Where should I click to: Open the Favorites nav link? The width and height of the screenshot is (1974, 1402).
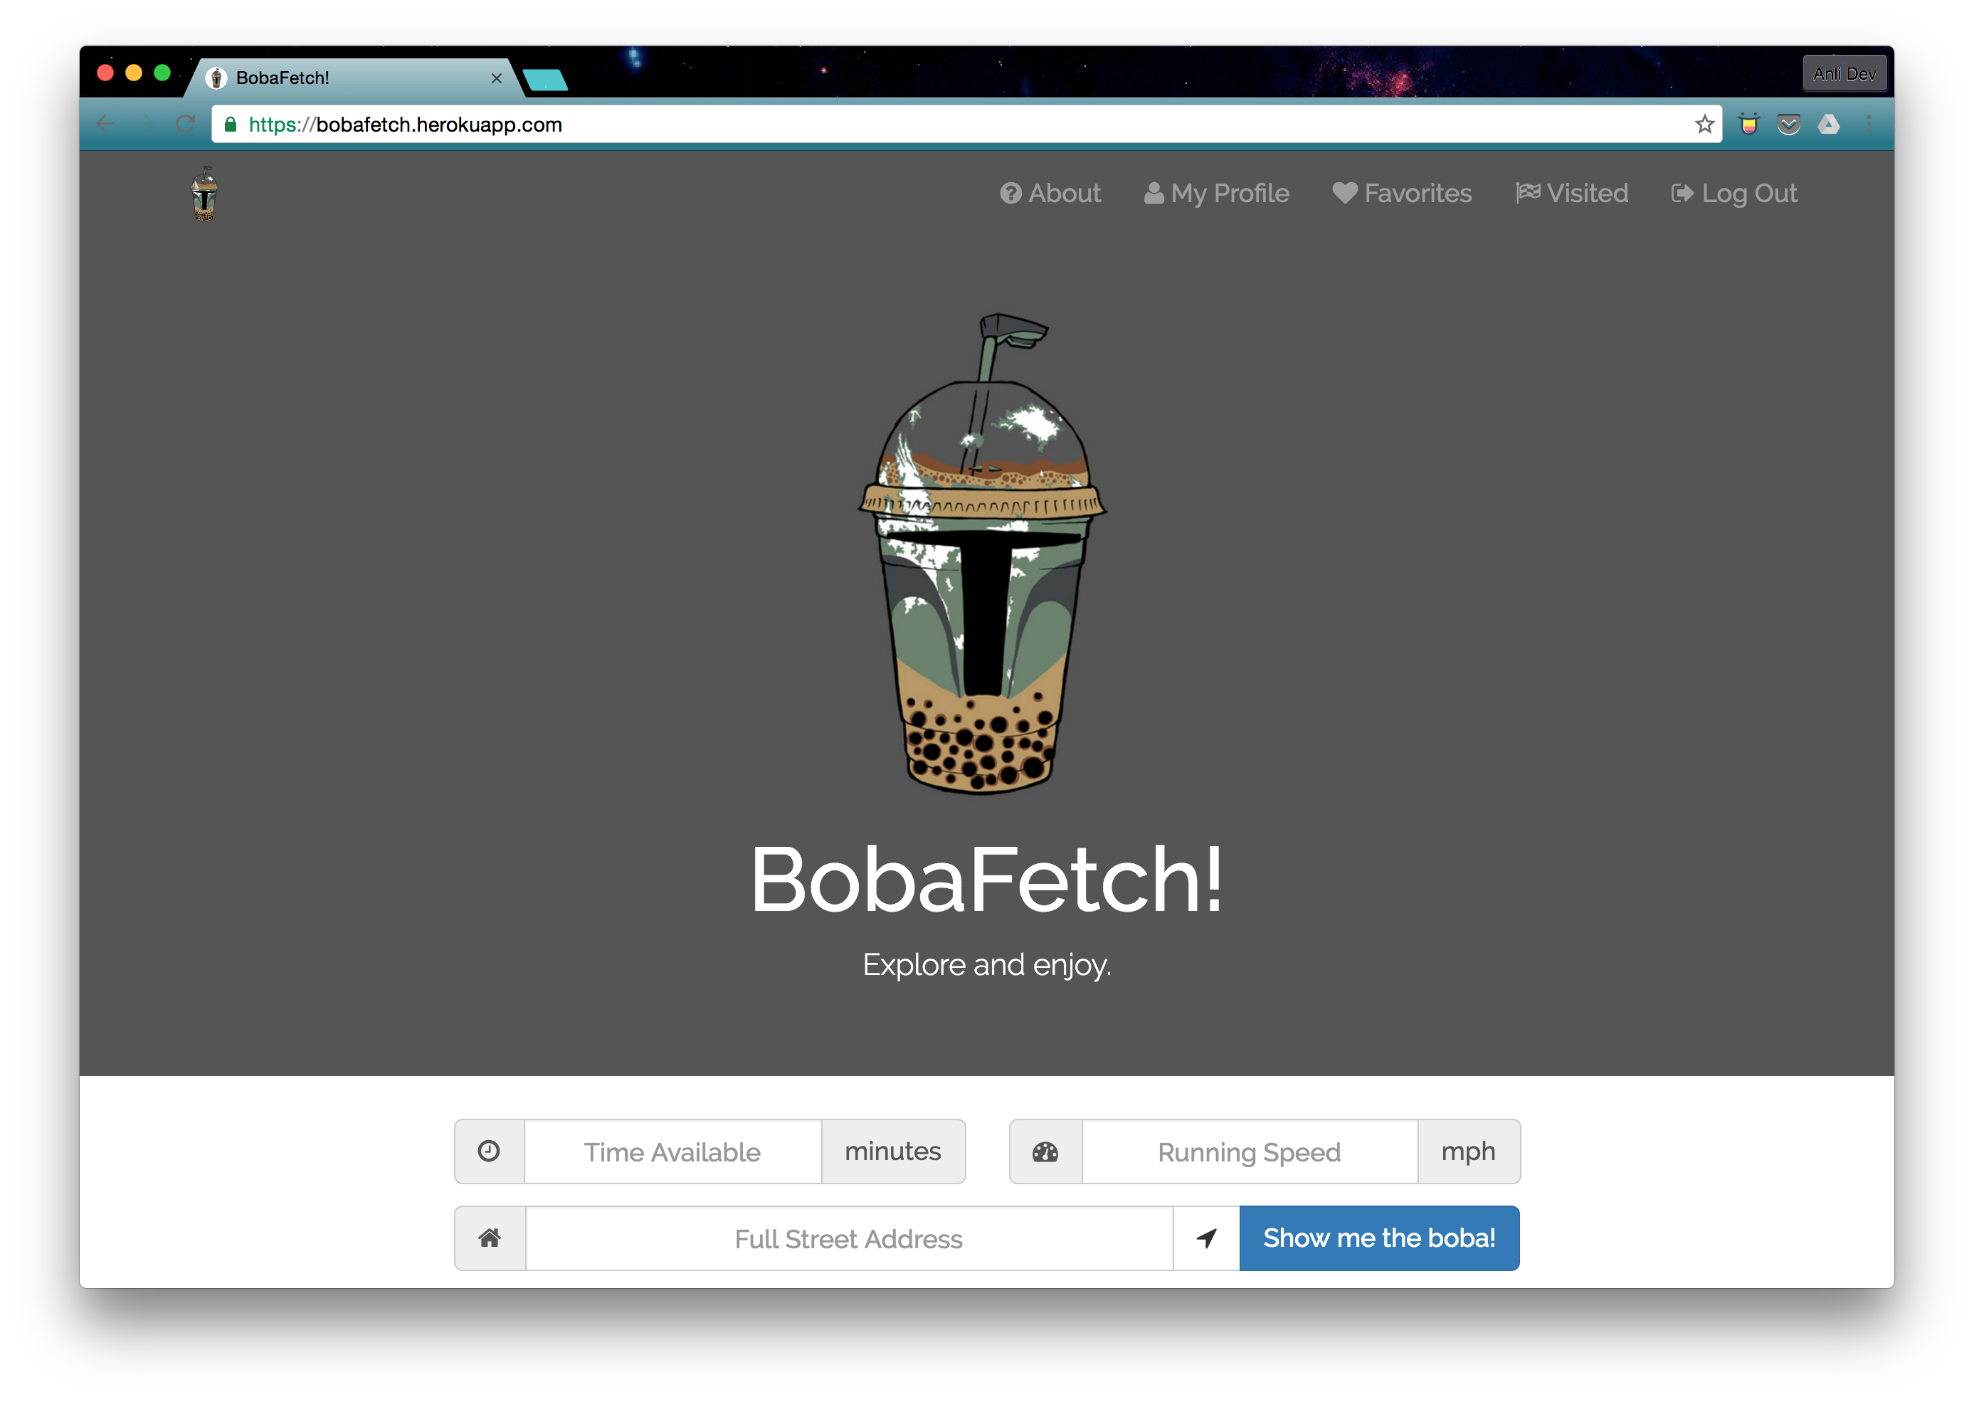coord(1402,194)
